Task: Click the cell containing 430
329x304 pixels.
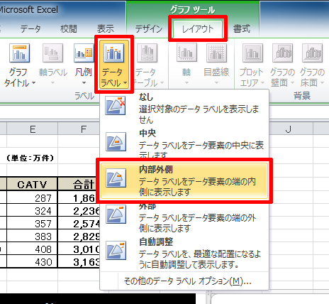Action: 32,261
